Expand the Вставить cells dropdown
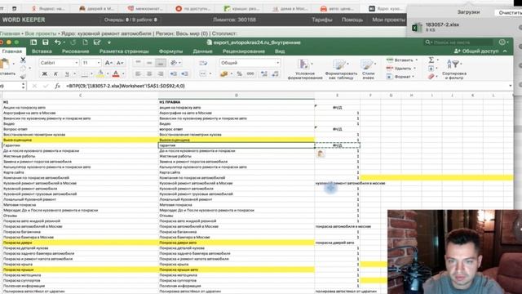Screen dimensions: 522x294 pos(416,60)
